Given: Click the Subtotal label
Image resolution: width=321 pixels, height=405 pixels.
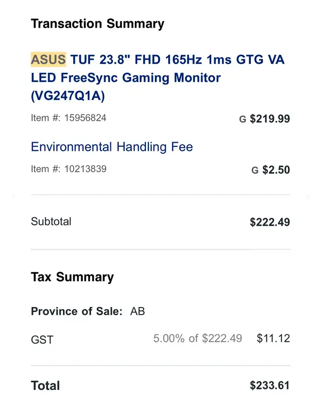Looking at the screenshot, I should tap(51, 222).
